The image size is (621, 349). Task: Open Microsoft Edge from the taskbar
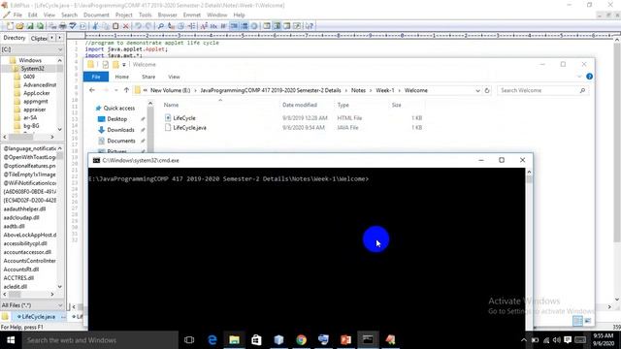coord(212,340)
